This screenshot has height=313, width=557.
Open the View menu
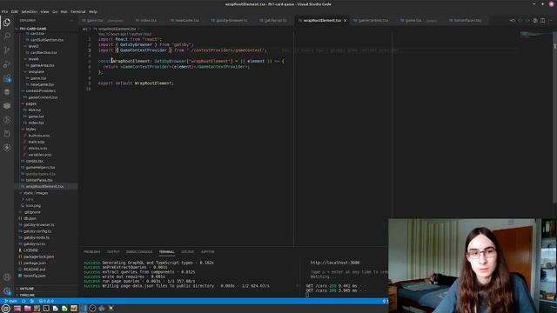coord(44,11)
